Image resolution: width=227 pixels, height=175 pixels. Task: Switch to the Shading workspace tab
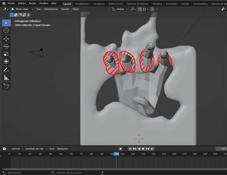coord(157,4)
